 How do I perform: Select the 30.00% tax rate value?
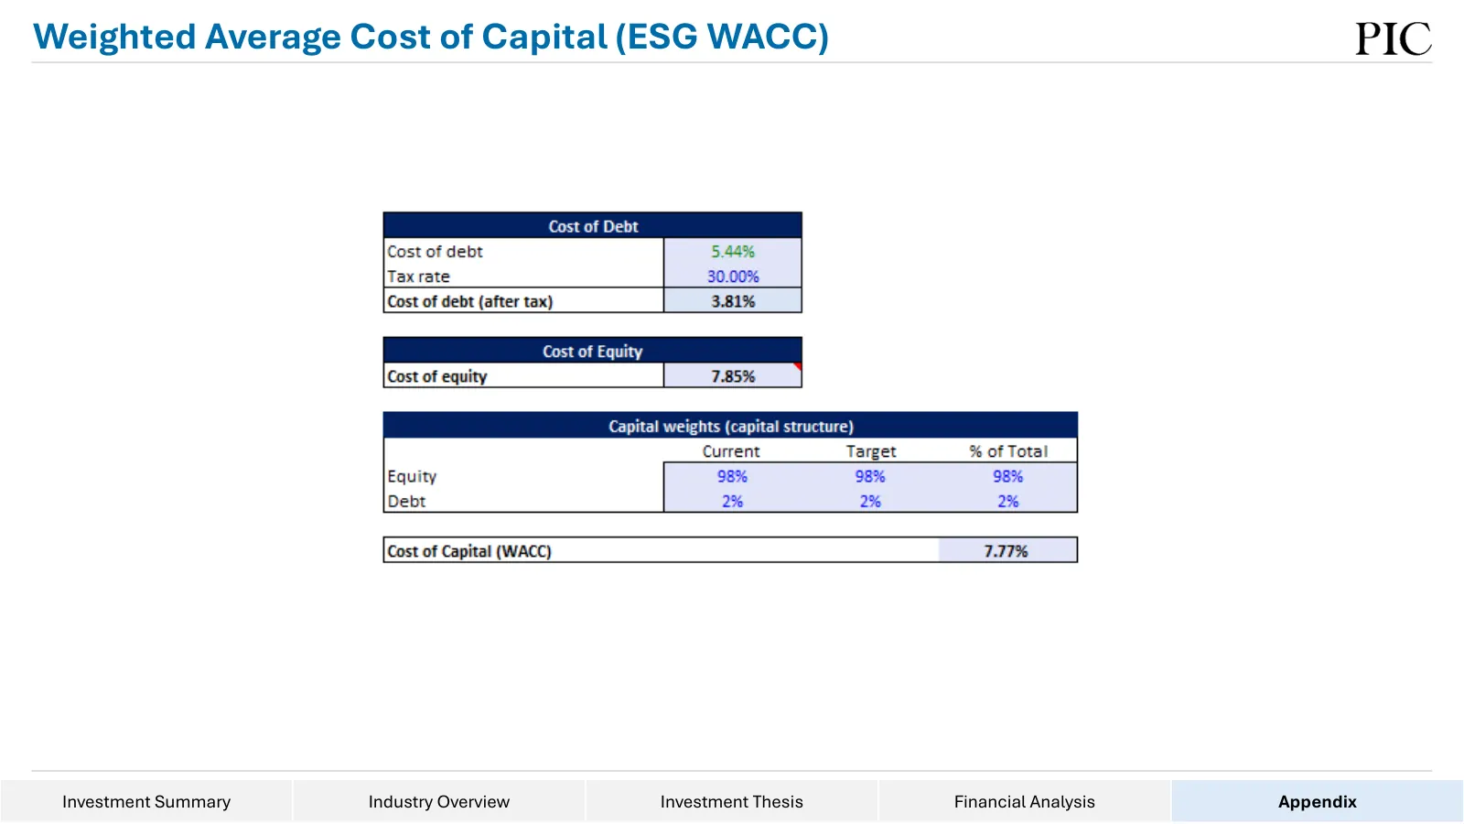(733, 276)
